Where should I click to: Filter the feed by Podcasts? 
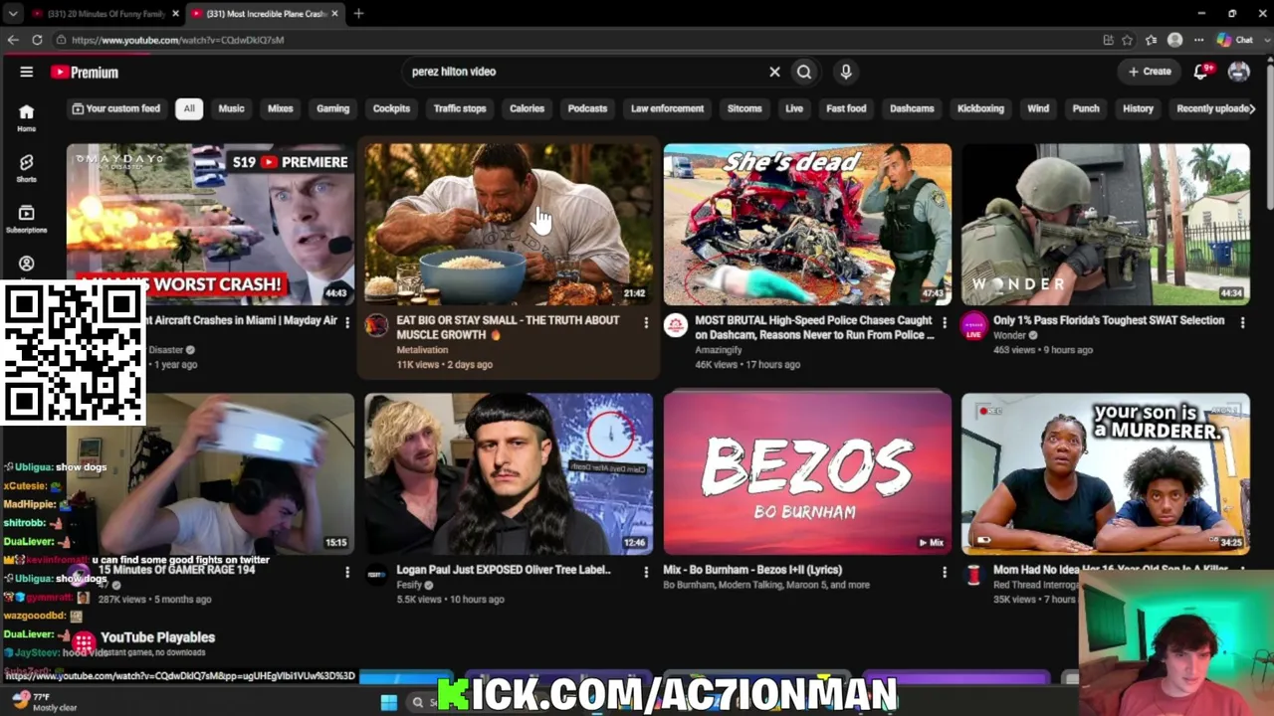[587, 108]
